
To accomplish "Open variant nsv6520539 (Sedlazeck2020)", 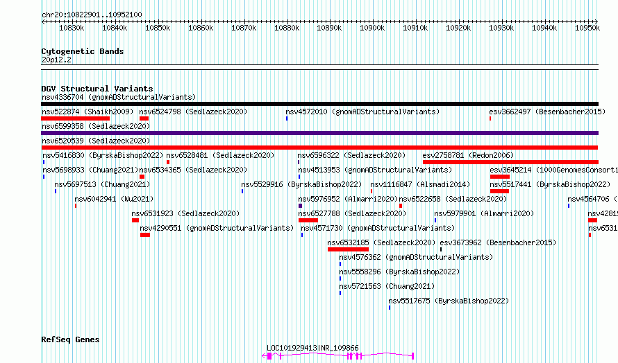I will [x=96, y=141].
